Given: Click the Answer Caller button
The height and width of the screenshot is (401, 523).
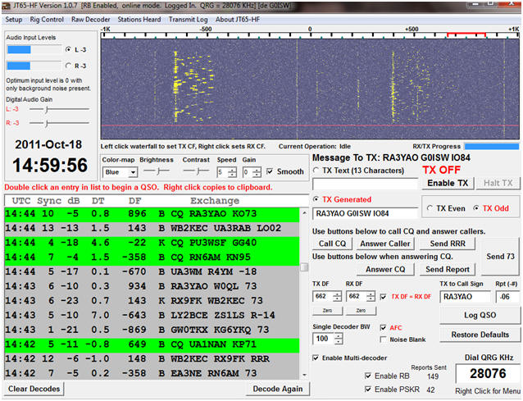Looking at the screenshot, I should (385, 244).
